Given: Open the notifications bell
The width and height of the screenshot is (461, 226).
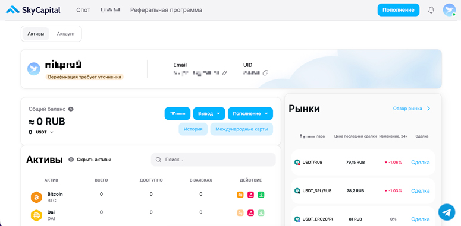Looking at the screenshot, I should click(431, 10).
